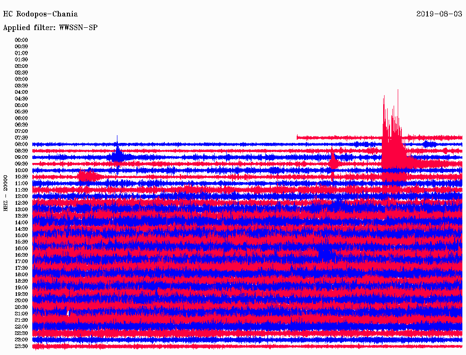Click the '04:00' time label
Screen dimensions: 466x355
point(21,92)
